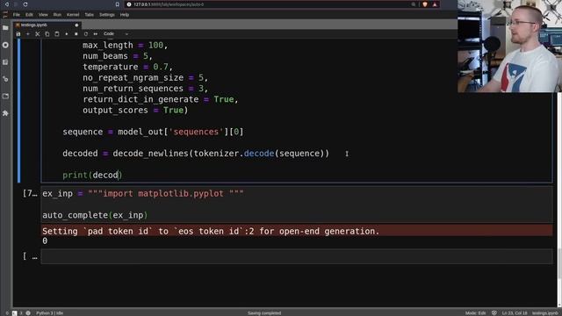Open the file browser sidebar icon
Viewport: 562px width, 316px height.
pos(5,28)
